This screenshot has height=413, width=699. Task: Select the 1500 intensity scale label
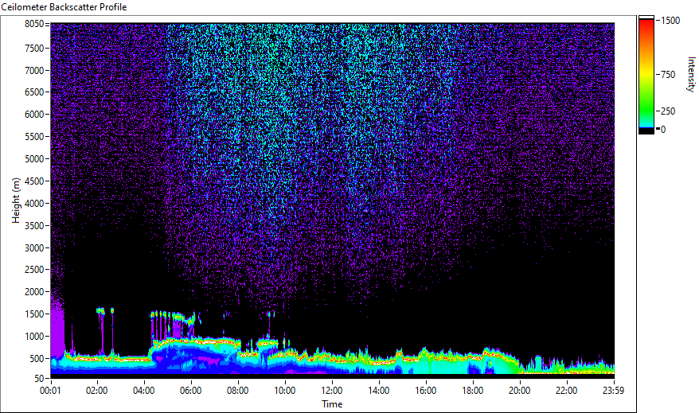[670, 20]
